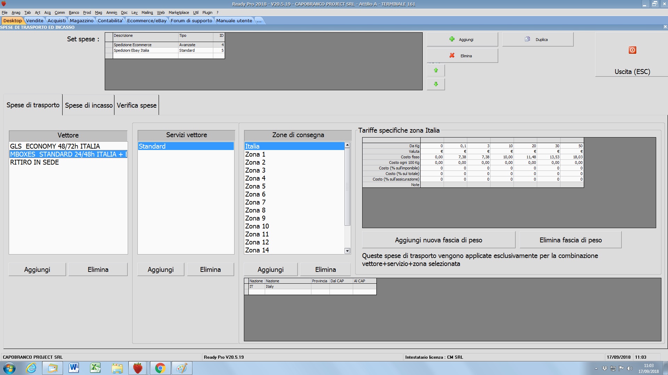
Task: Select Zona 14 delivery zone
Action: pyautogui.click(x=294, y=250)
